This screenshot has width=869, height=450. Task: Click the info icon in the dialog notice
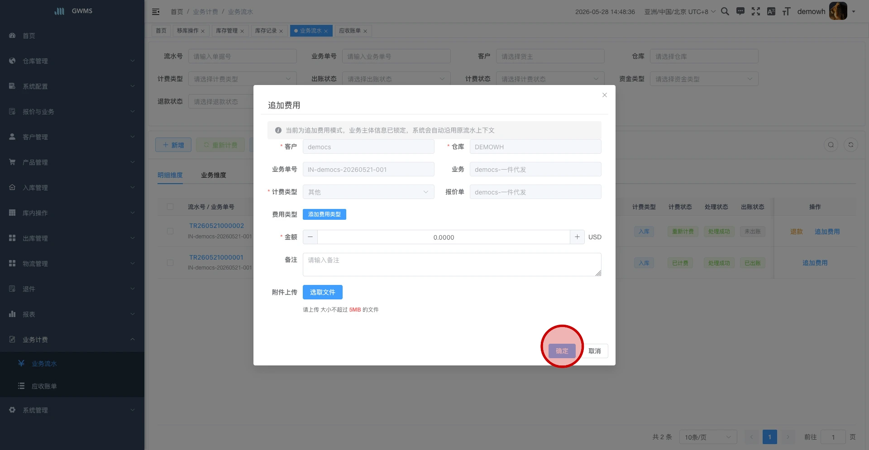(x=278, y=130)
